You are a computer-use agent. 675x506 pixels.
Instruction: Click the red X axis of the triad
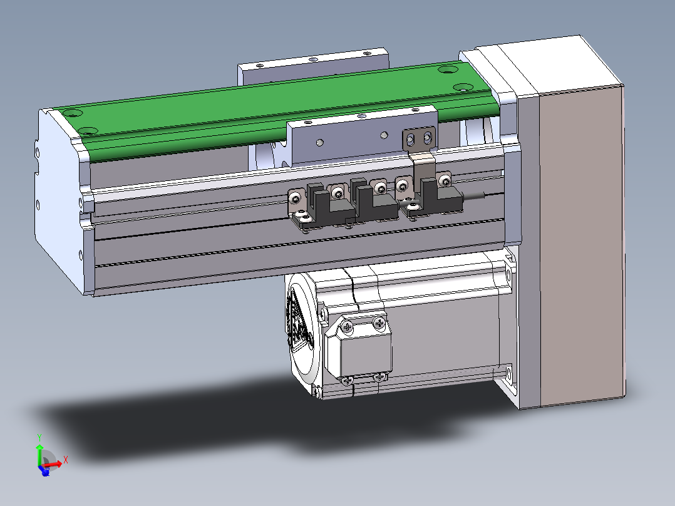(x=54, y=464)
